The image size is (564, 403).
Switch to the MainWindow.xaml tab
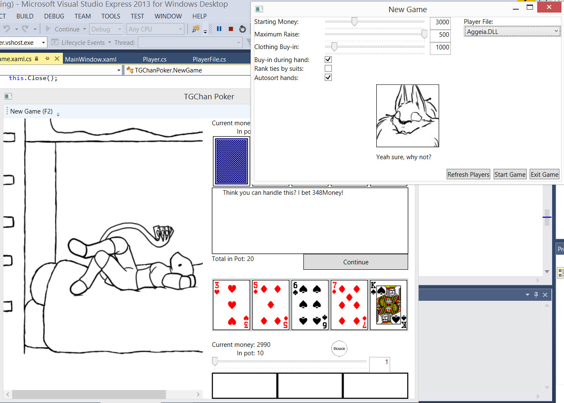pyautogui.click(x=91, y=59)
